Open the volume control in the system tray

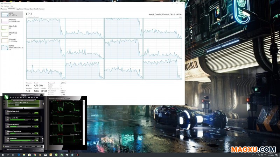pos(262,155)
